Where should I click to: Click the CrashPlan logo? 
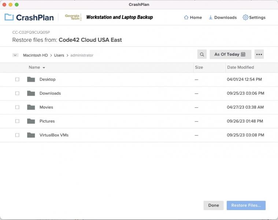click(x=29, y=17)
